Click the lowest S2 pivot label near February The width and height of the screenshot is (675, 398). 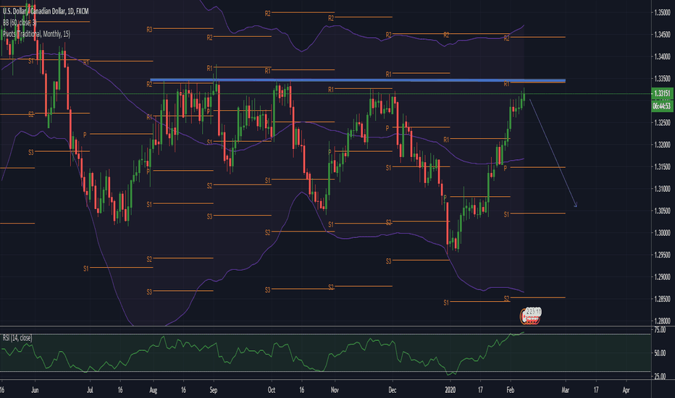click(507, 298)
